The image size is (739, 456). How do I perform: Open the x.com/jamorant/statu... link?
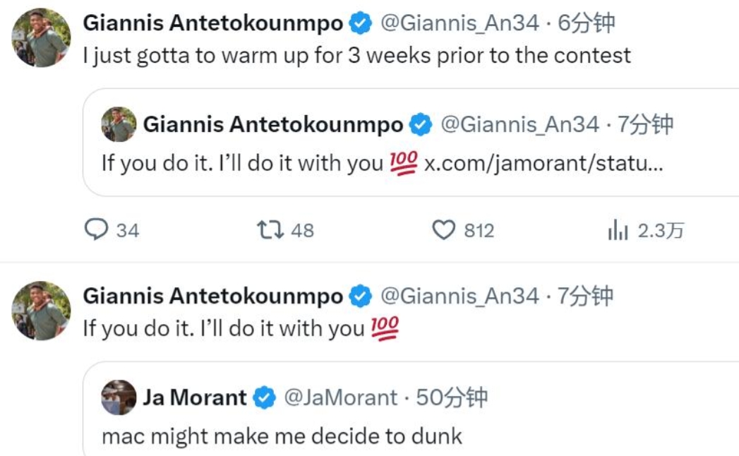(x=543, y=164)
